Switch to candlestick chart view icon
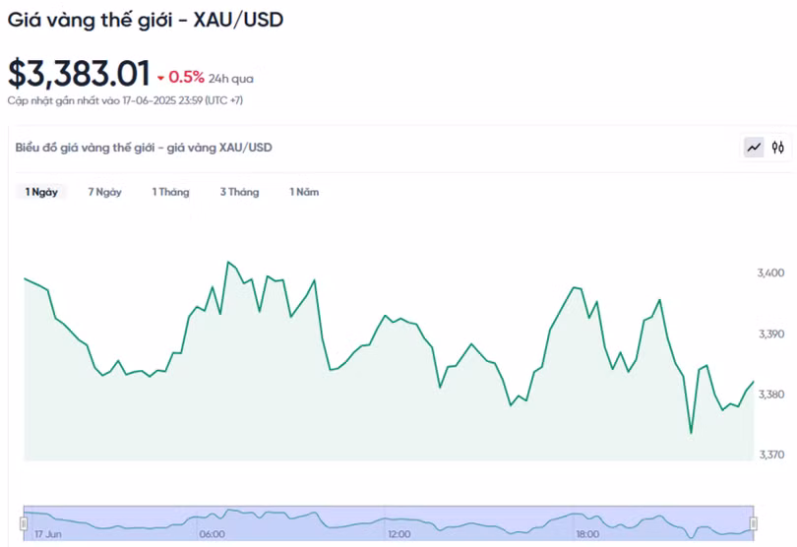797x547 pixels. [778, 148]
